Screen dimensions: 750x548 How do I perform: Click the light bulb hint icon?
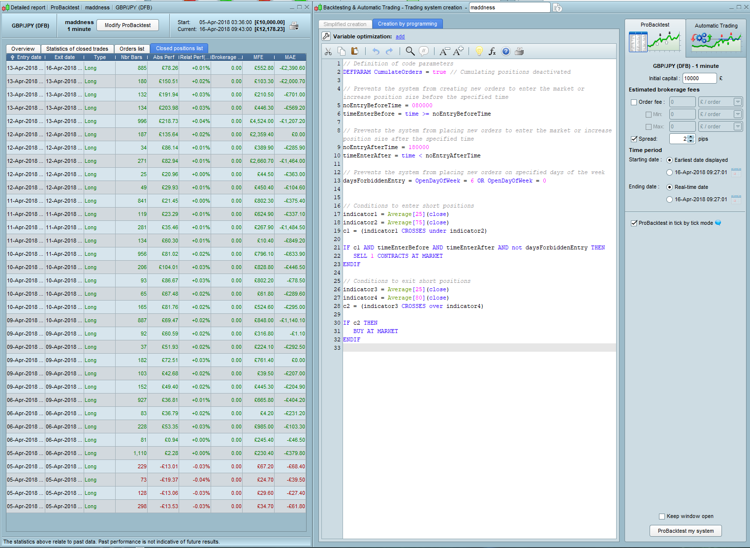point(479,52)
